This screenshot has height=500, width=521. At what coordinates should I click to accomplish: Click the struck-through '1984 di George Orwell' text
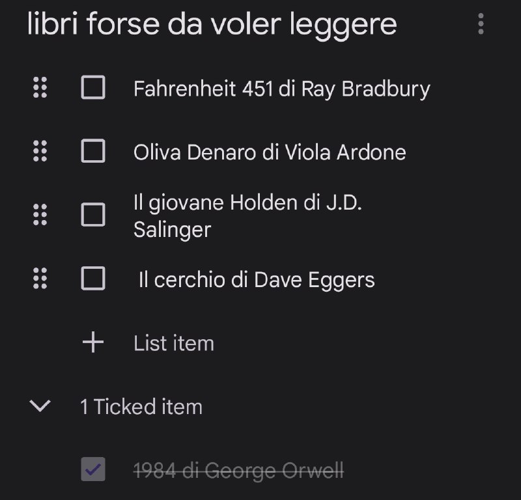pyautogui.click(x=238, y=470)
